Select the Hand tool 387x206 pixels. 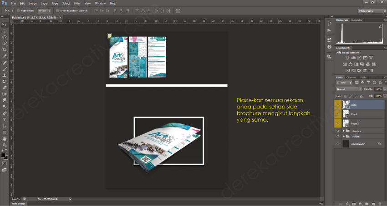click(x=5, y=139)
